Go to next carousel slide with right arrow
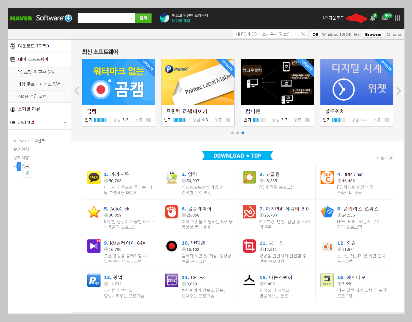 [x=399, y=91]
